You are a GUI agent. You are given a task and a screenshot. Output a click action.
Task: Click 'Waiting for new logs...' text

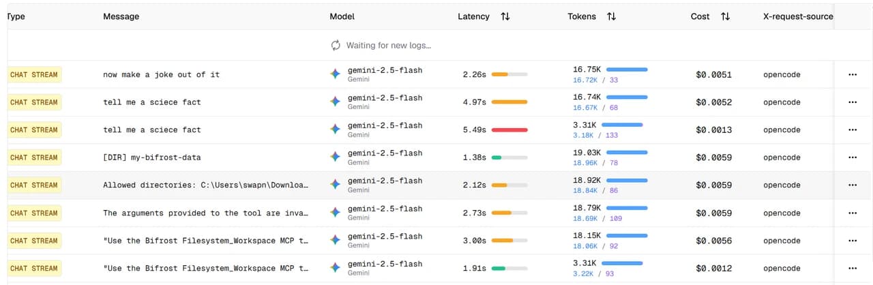point(389,46)
